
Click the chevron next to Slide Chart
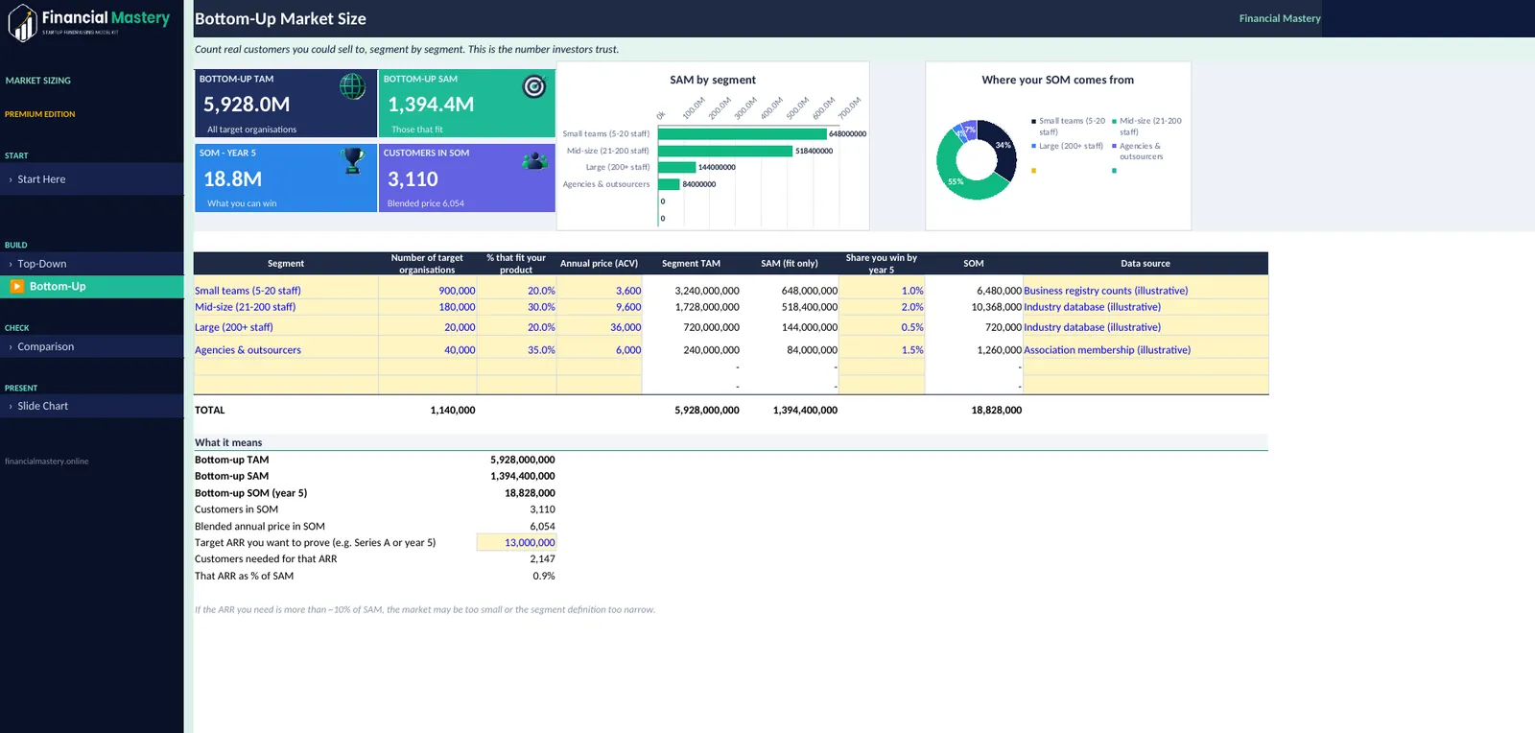[11, 406]
